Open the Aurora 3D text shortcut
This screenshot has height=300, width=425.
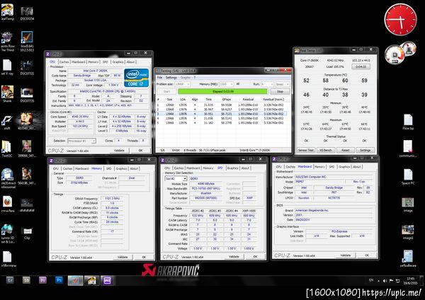[x=7, y=233]
